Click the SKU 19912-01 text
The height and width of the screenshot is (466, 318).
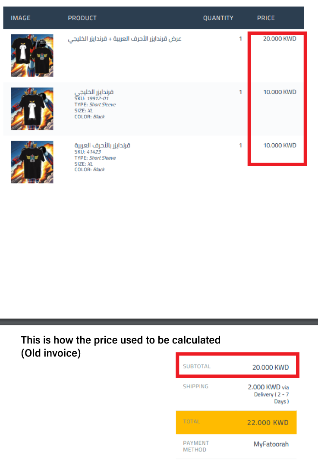pos(91,98)
